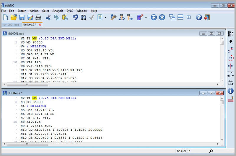Copy selection with the copy icon
Screen dimensions: 236x156
pos(57,17)
